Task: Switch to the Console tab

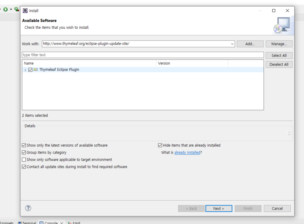Action: [x=51, y=223]
